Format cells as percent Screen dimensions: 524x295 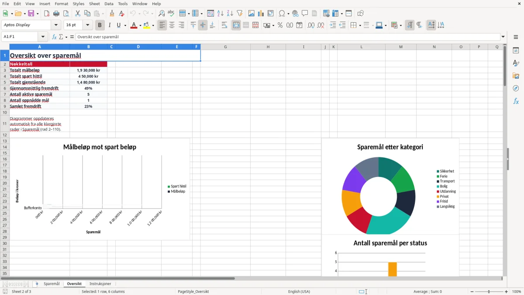[280, 25]
